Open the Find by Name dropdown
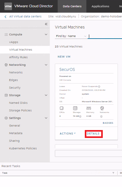This screenshot has width=122, height=187. (x=71, y=36)
